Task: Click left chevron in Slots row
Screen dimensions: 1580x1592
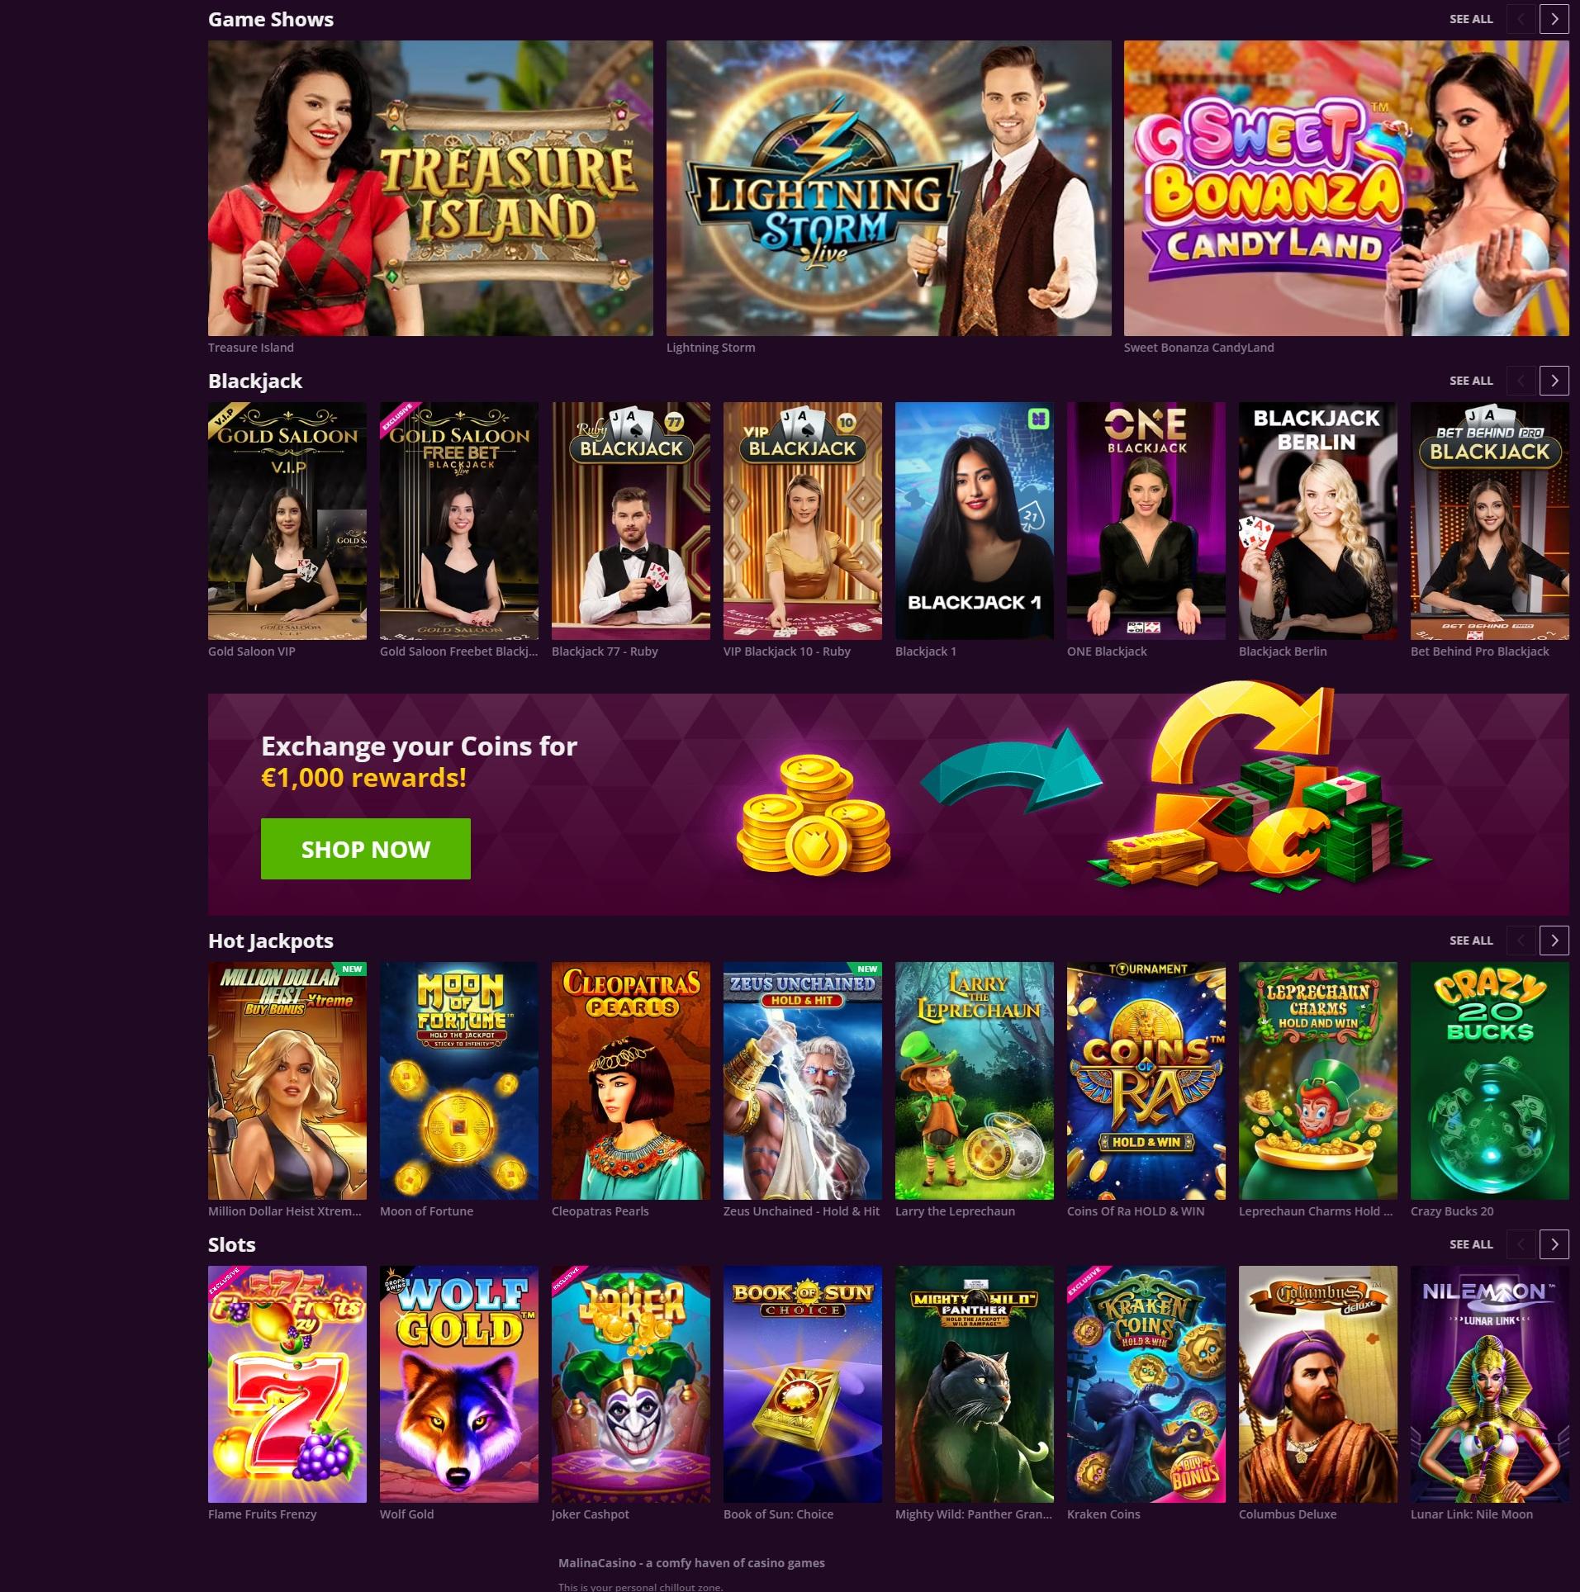Action: coord(1521,1244)
